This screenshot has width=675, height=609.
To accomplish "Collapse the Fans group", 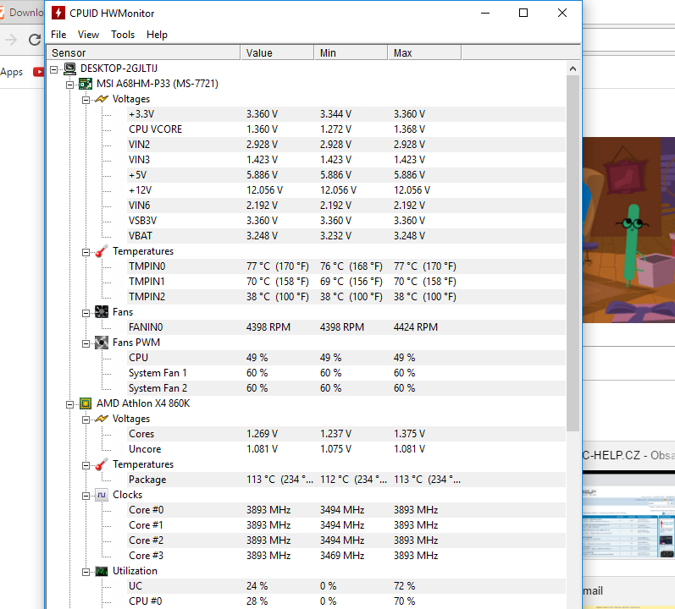I will (x=86, y=313).
